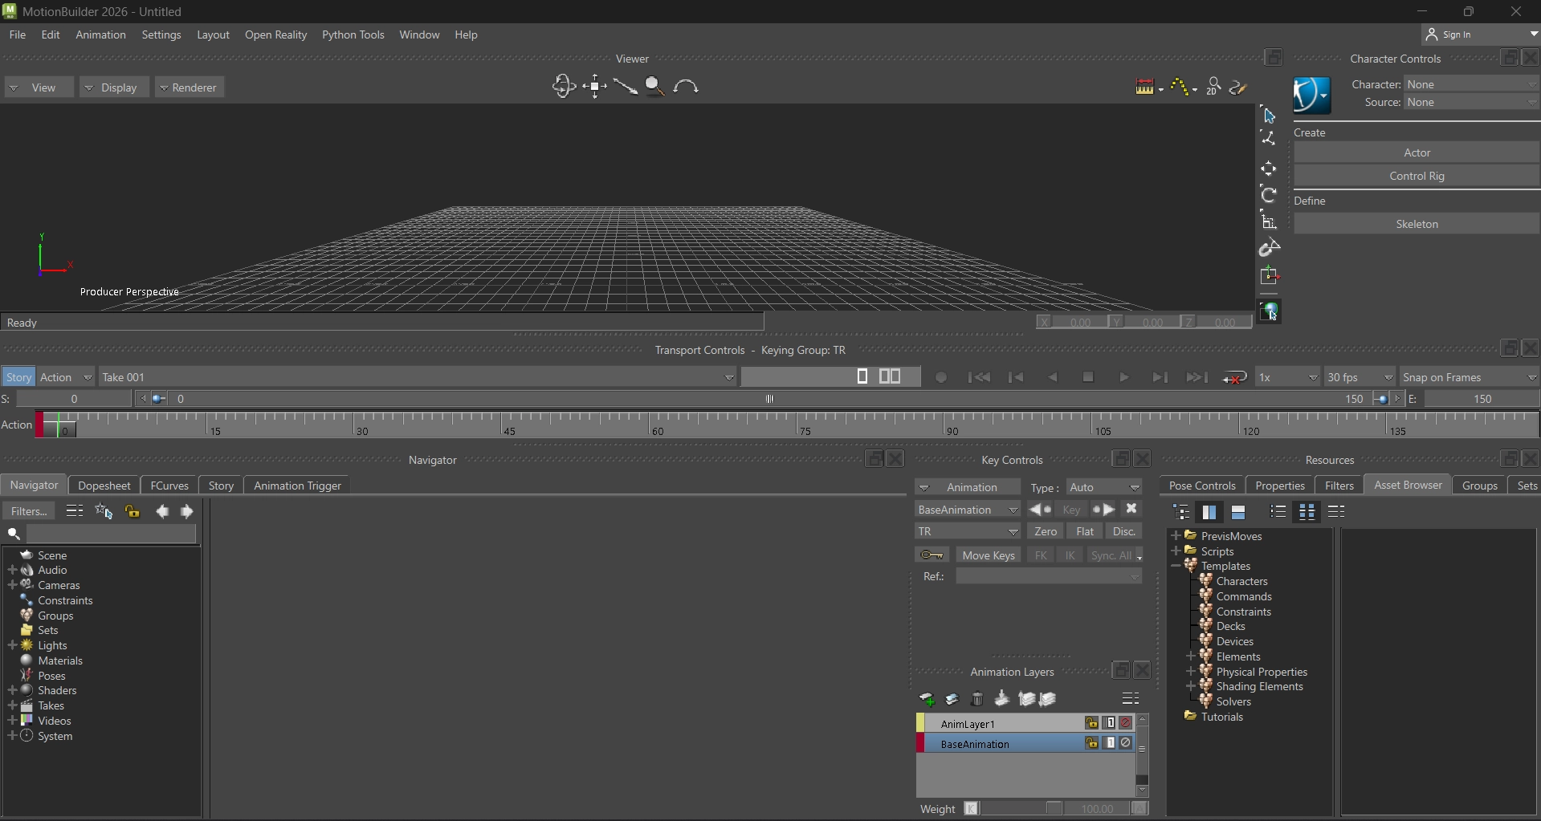
Task: Open the Snap on Frames dropdown
Action: [1469, 377]
